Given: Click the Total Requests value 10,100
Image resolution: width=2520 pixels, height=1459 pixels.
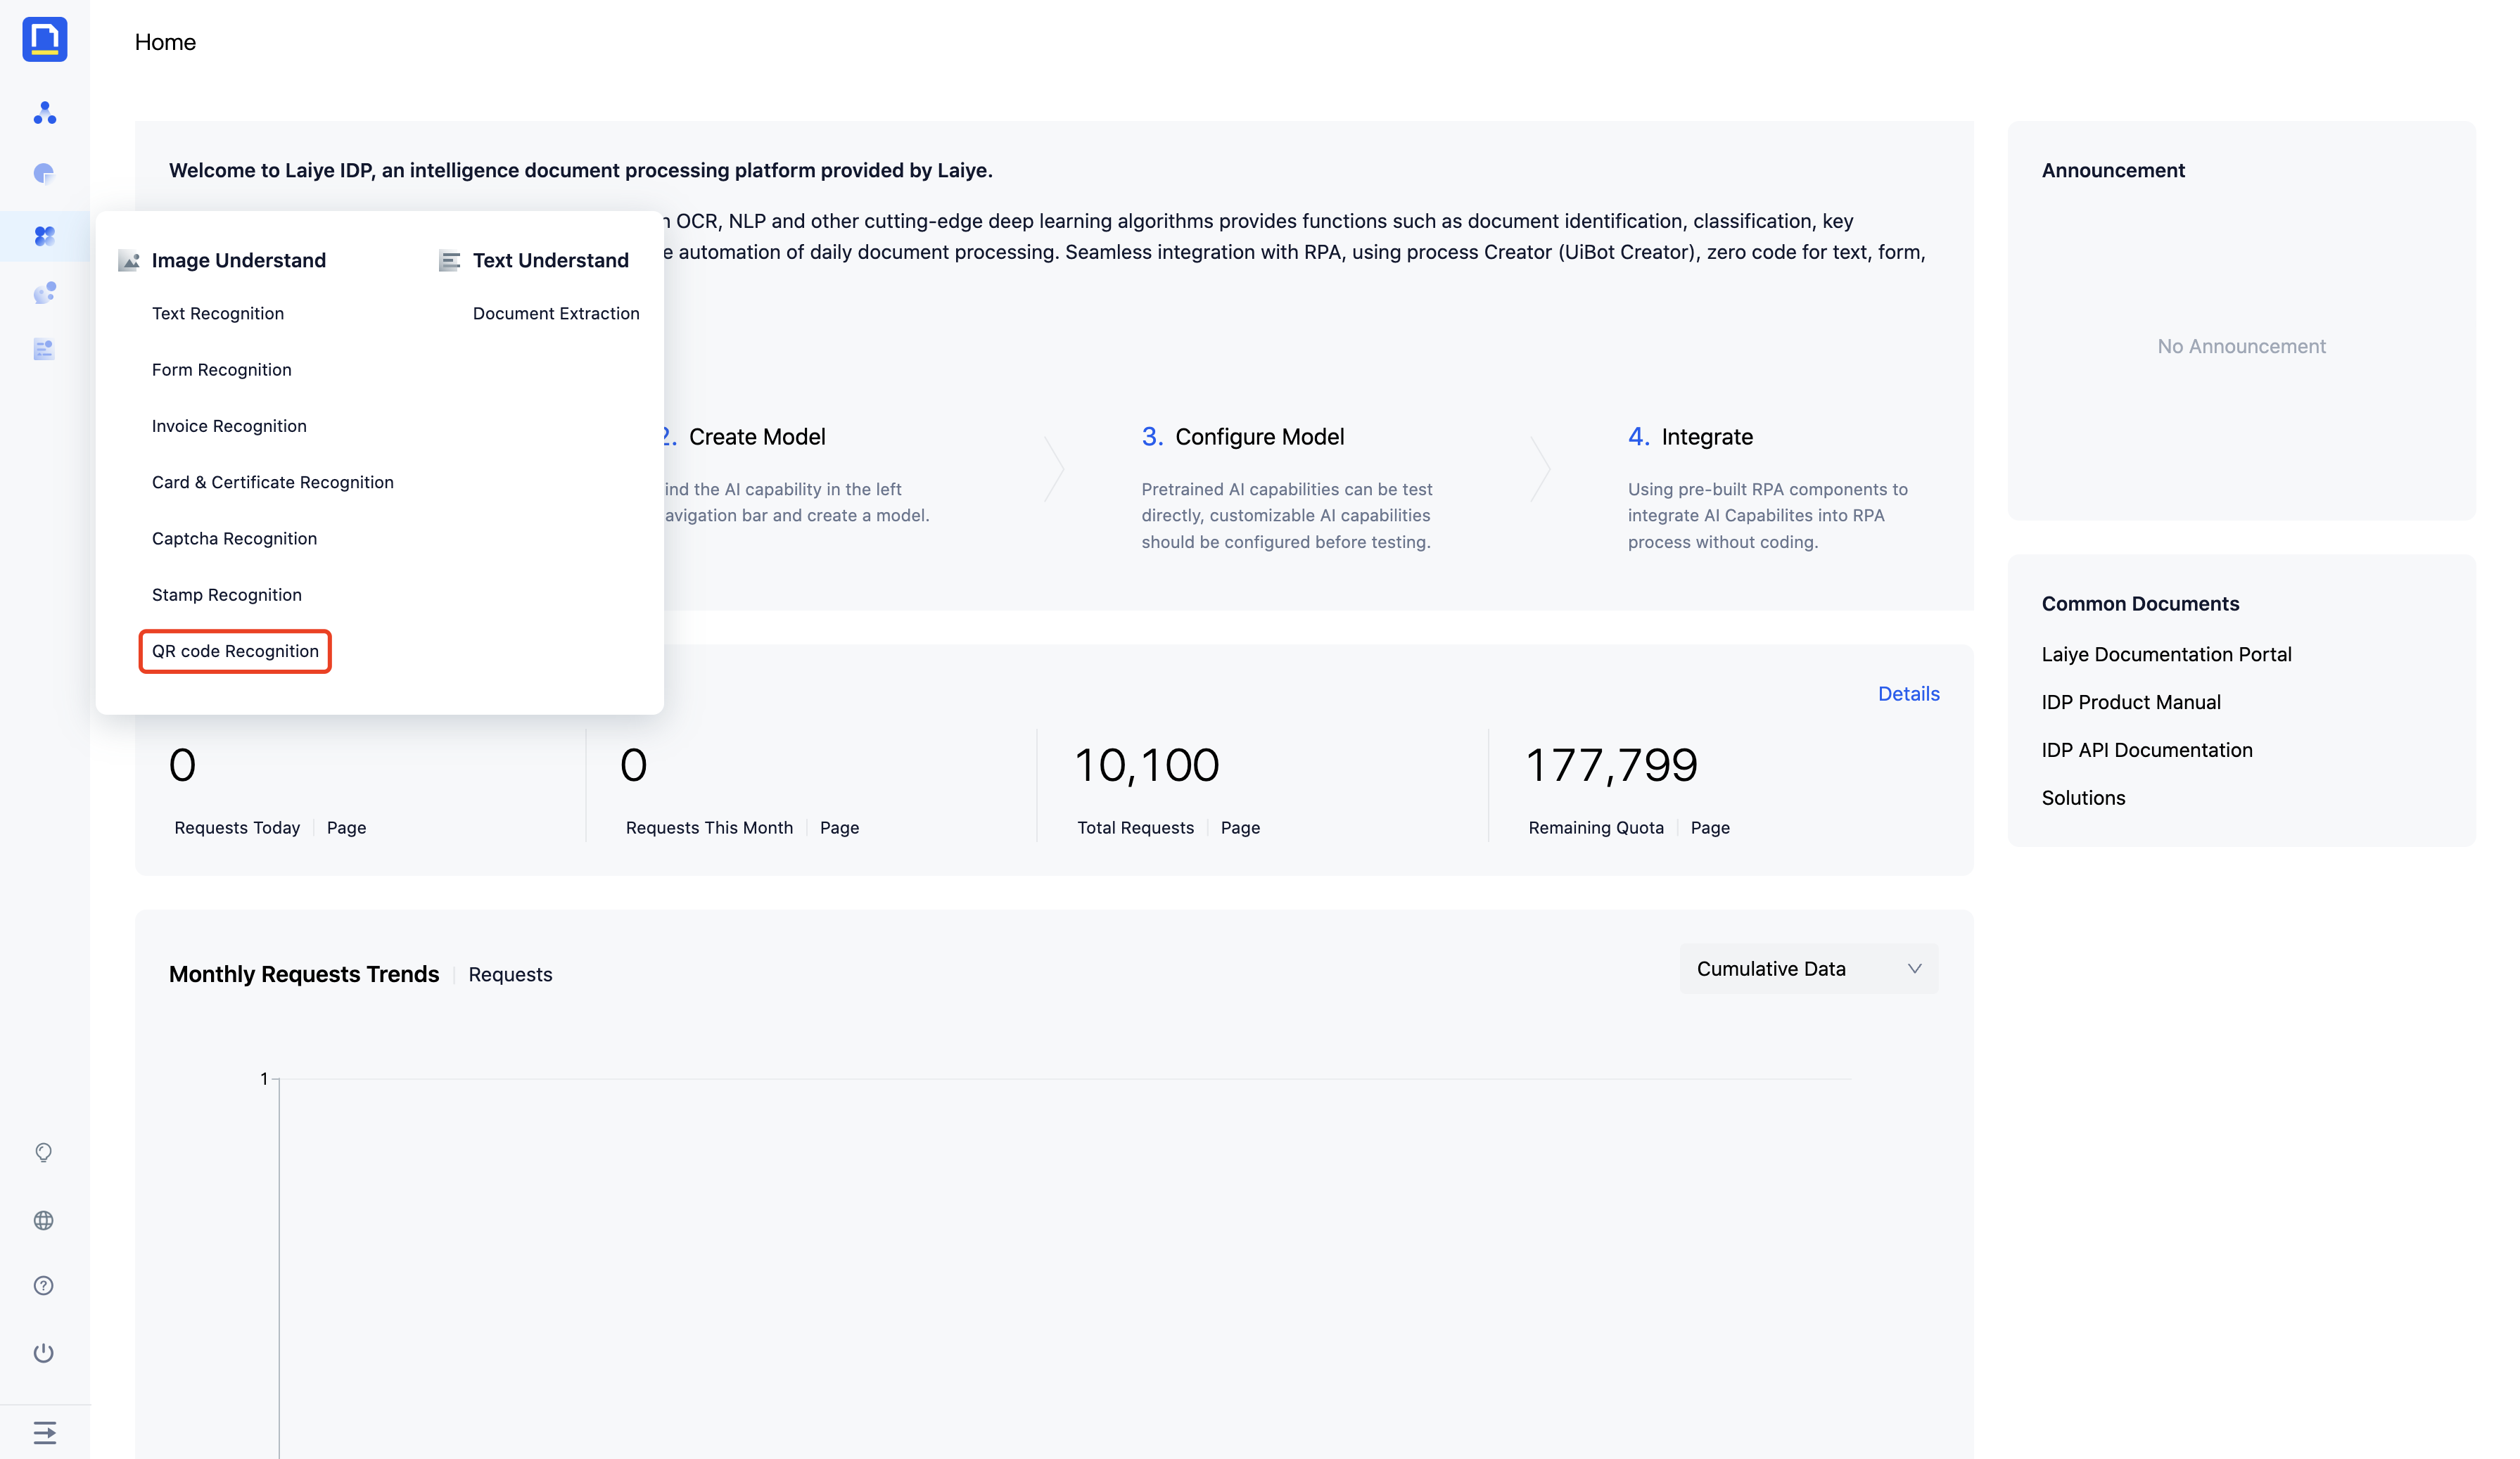Looking at the screenshot, I should point(1146,766).
